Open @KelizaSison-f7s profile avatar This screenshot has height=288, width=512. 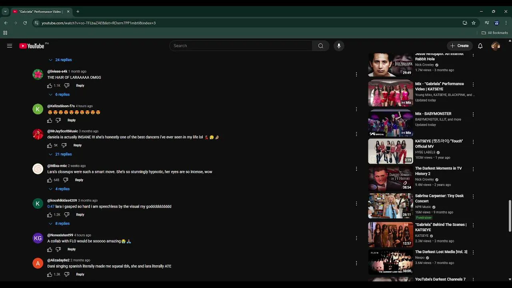[x=38, y=109]
